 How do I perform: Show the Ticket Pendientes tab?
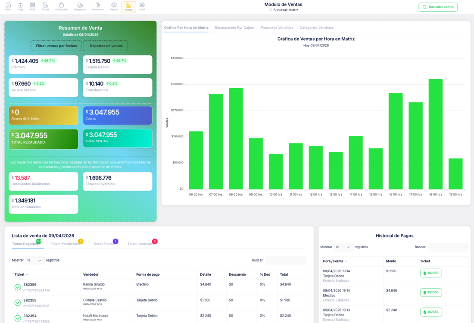pos(65,244)
